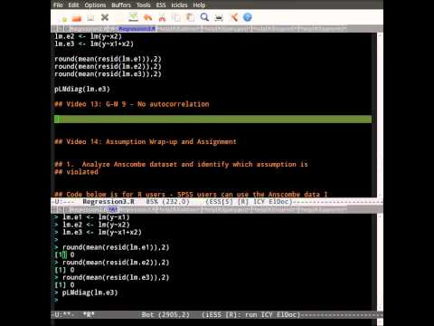Image resolution: width=434 pixels, height=326 pixels.
Task: Click the Paste clipboard icon
Action: coord(190,17)
